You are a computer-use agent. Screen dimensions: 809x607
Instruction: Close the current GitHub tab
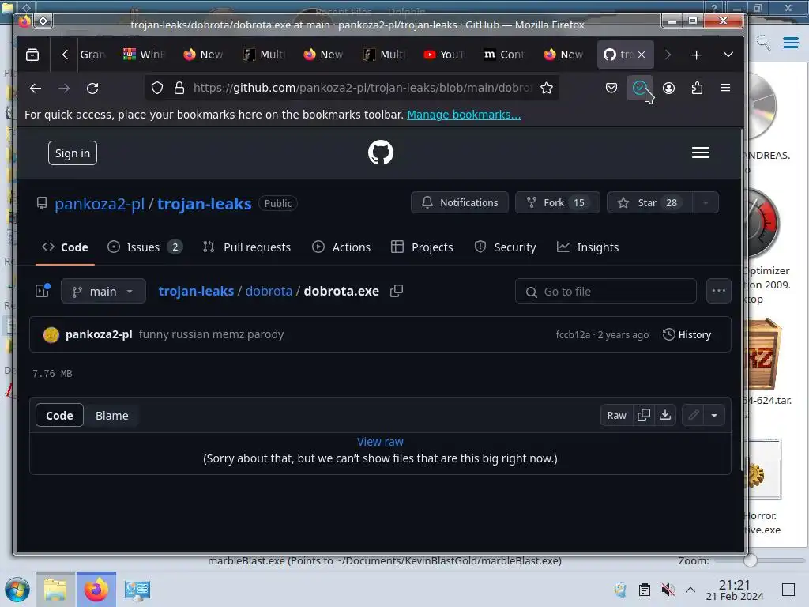(642, 55)
